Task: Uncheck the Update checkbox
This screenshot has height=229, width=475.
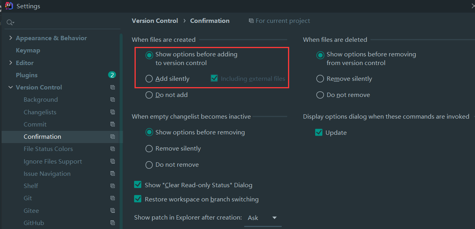Action: pos(319,132)
